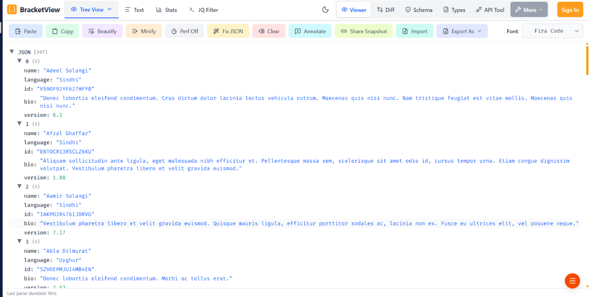Viewport: 589px width, 297px height.
Task: Click the BracketView logo icon
Action: 12,10
